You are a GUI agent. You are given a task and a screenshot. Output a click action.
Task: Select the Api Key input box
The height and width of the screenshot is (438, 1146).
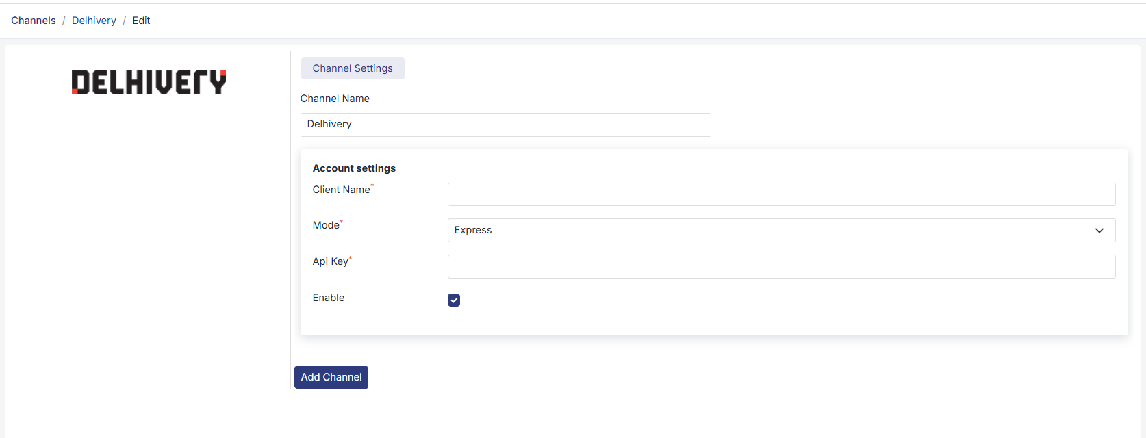click(780, 266)
